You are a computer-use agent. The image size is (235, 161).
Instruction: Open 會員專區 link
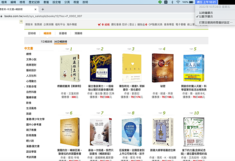[x=169, y=24]
